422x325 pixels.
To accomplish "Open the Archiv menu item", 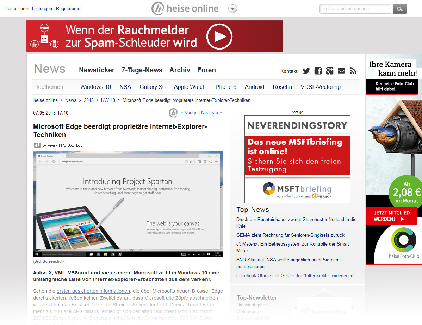I will [180, 70].
